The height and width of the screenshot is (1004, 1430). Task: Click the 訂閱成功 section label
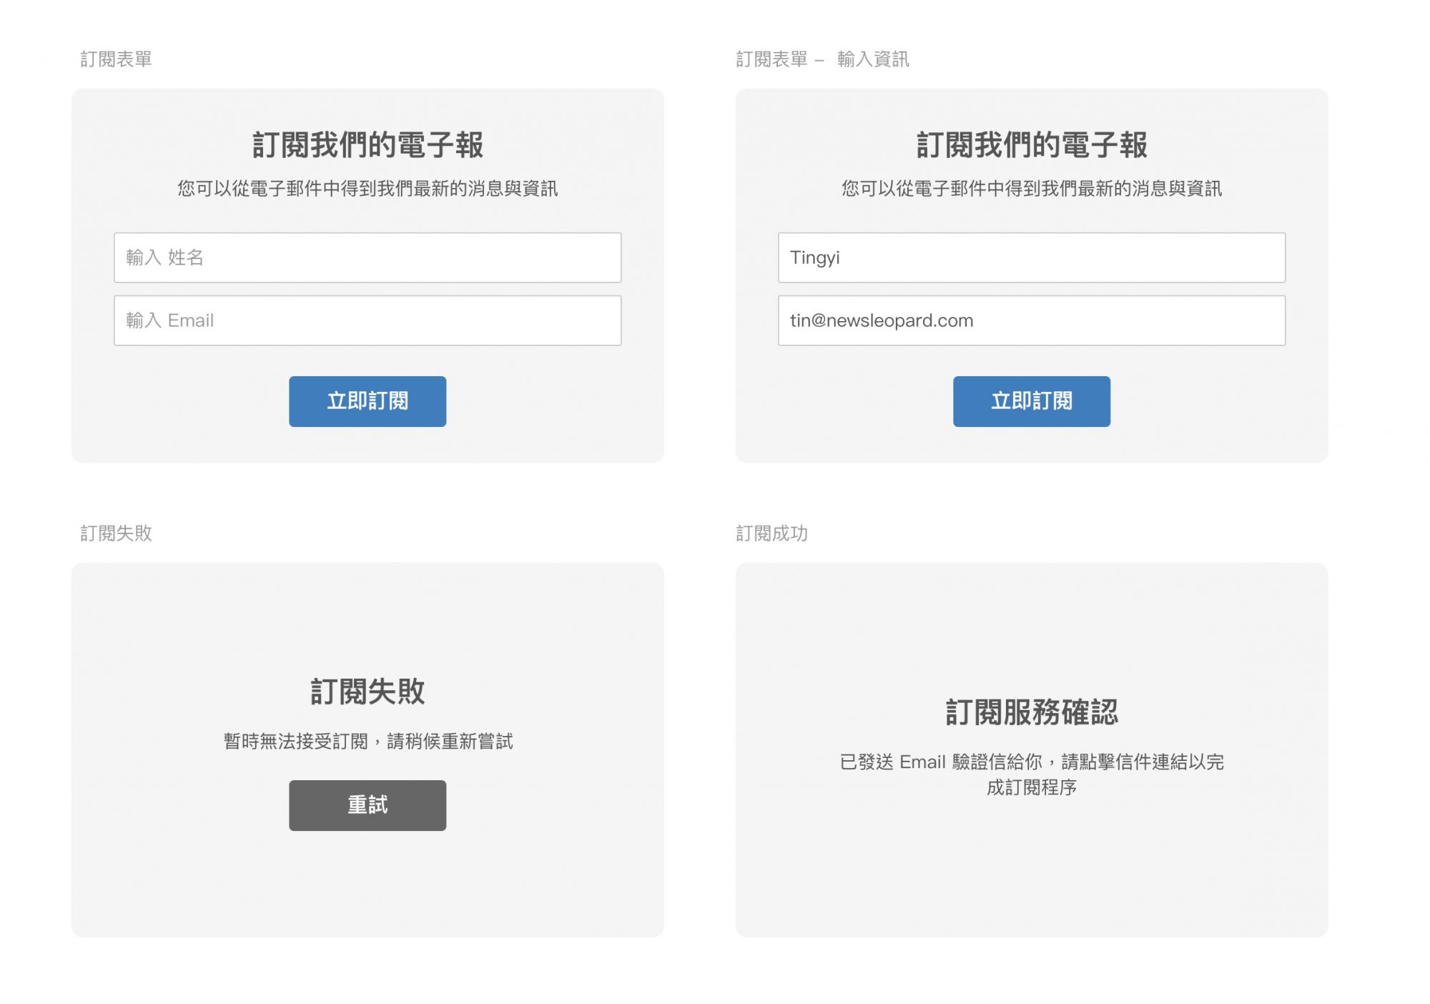771,533
